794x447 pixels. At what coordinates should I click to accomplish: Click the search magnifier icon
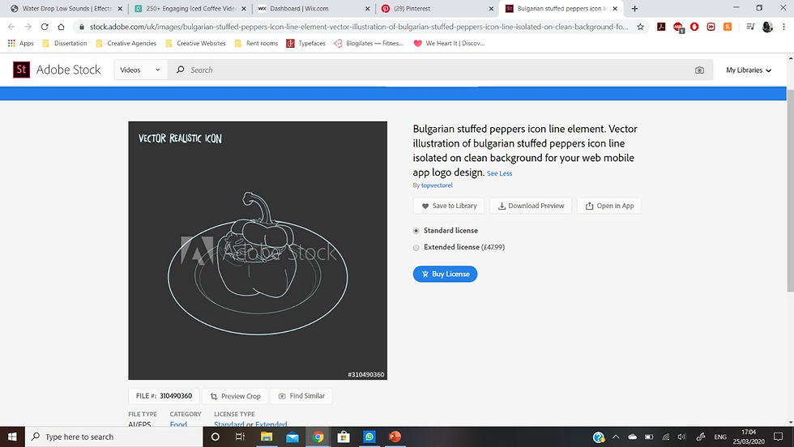click(x=180, y=70)
